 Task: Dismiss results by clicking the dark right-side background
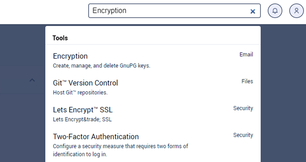[x=283, y=93]
